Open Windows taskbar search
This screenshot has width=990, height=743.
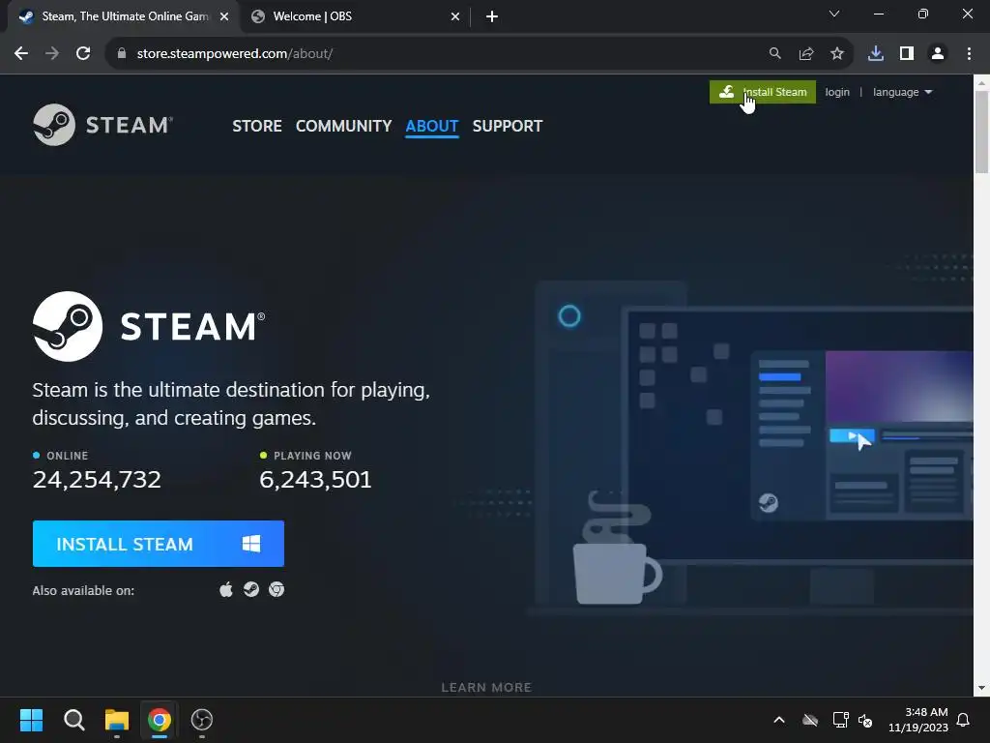tap(73, 720)
